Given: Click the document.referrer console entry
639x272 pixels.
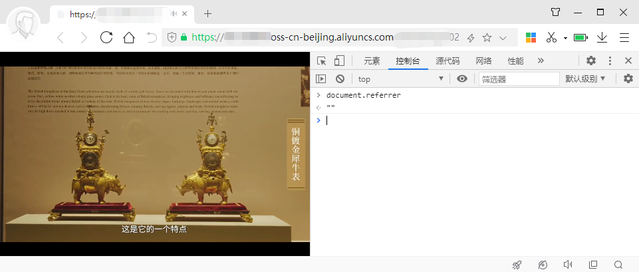Looking at the screenshot, I should coord(364,95).
